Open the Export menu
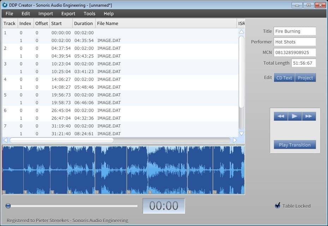Screen dimensions: 328x226 click(x=68, y=13)
